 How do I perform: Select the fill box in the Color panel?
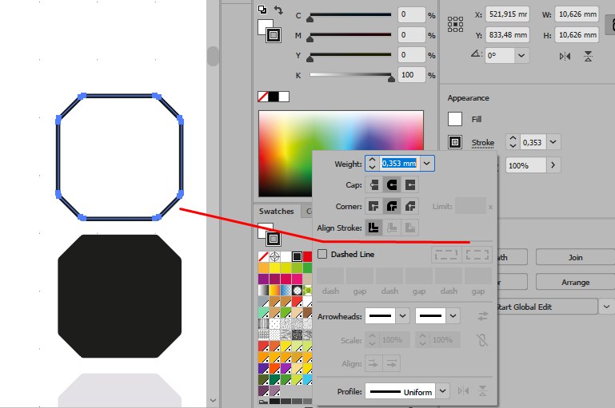(265, 26)
